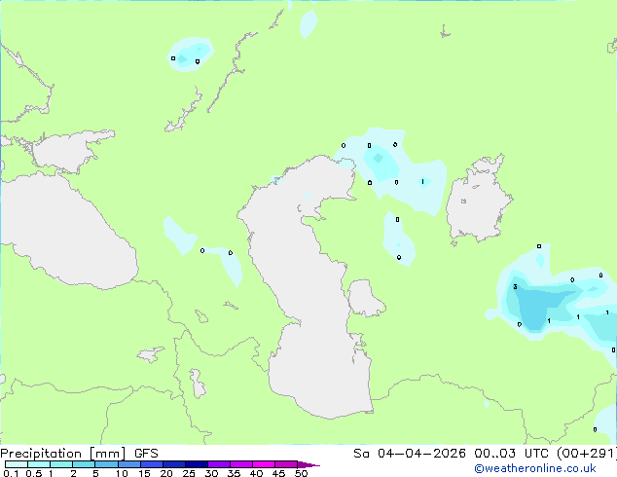Click the '(00+291)' forecast offset text
The height and width of the screenshot is (477, 617).
(586, 454)
